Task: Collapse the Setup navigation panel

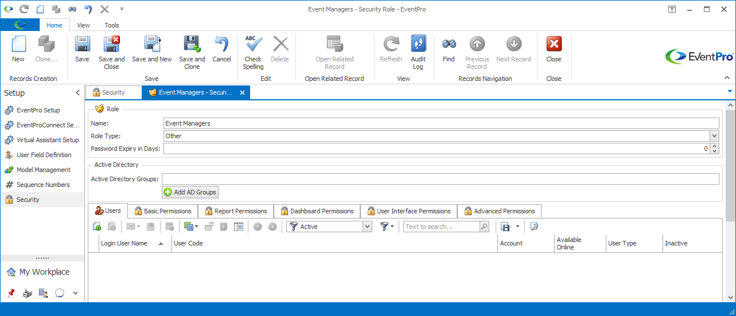Action: [x=78, y=93]
